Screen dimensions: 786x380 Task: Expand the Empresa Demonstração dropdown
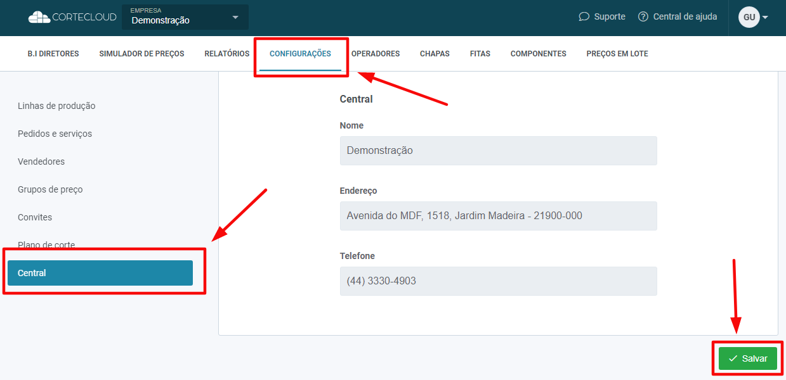tap(235, 17)
